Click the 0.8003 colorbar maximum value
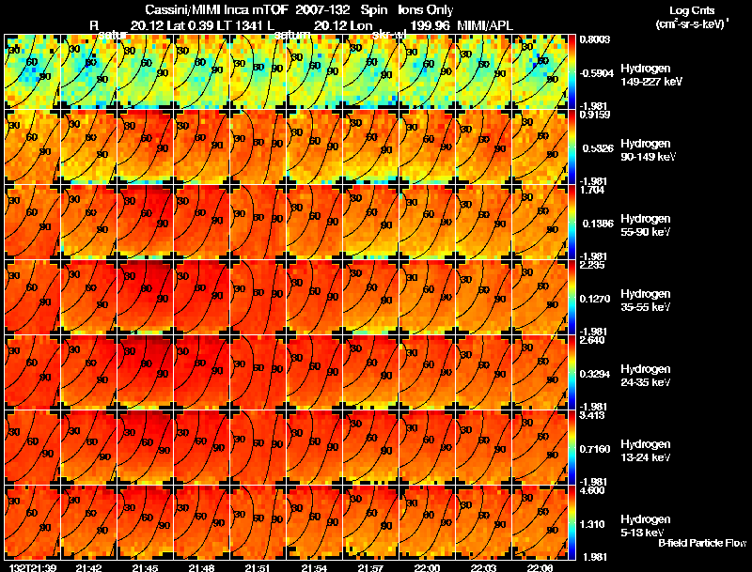This screenshot has width=752, height=572. 595,39
